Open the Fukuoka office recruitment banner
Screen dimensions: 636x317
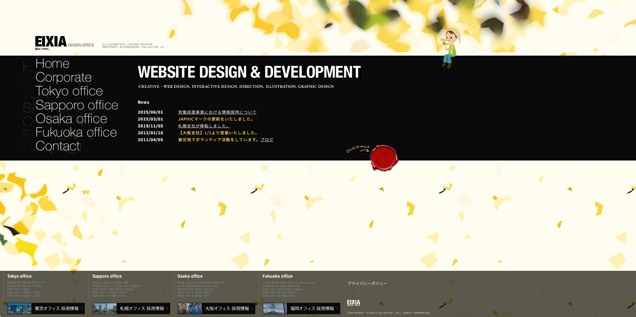click(x=301, y=308)
